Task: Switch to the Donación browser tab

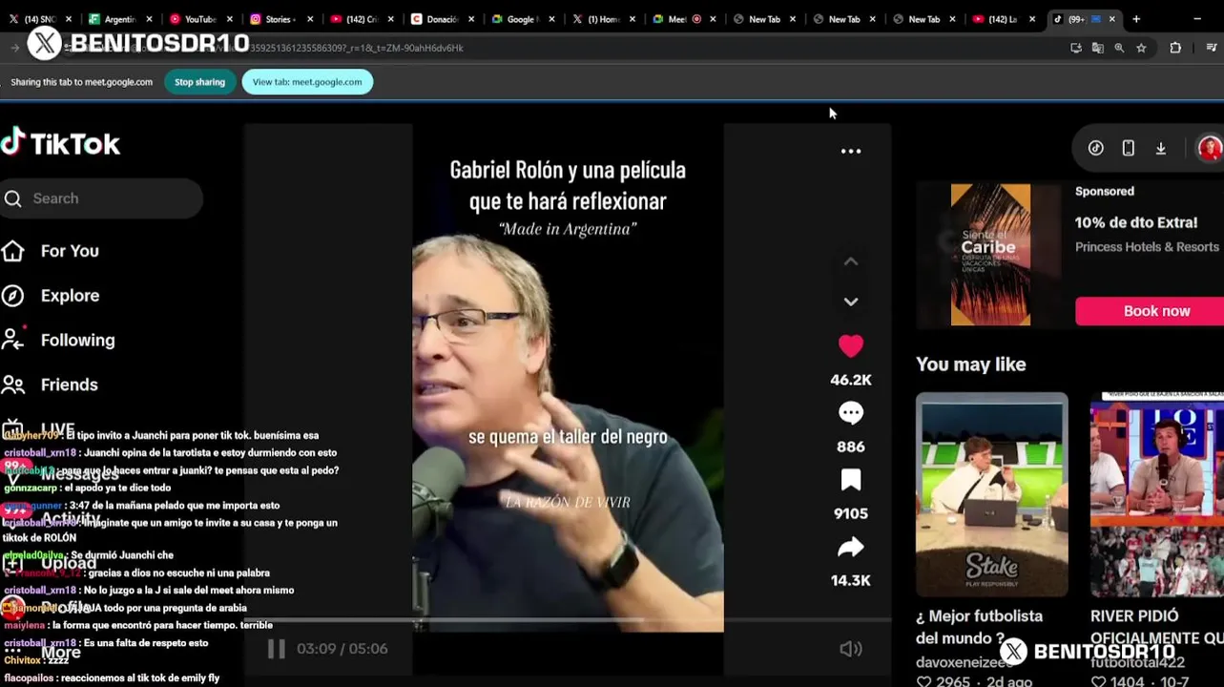Action: pyautogui.click(x=442, y=19)
